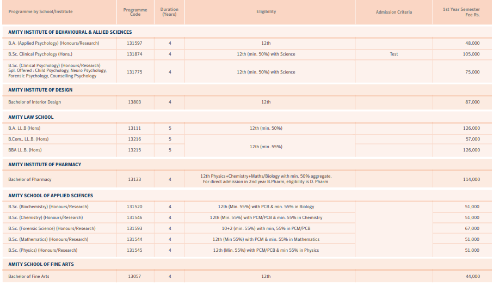The width and height of the screenshot is (493, 285).
Task: Select 'Bachelor of Pharmacy' programme
Action: (30, 179)
